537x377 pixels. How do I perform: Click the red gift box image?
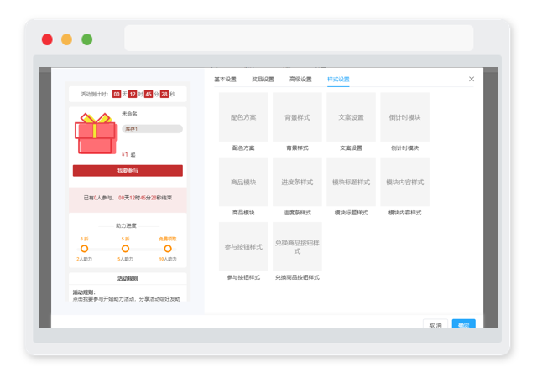pos(96,134)
